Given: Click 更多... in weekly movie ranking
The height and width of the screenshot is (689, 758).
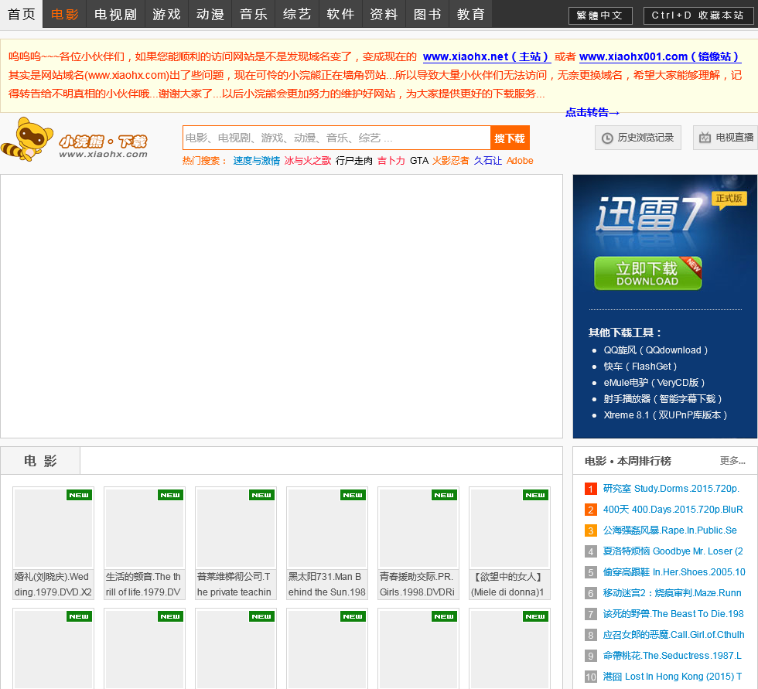Looking at the screenshot, I should click(732, 461).
